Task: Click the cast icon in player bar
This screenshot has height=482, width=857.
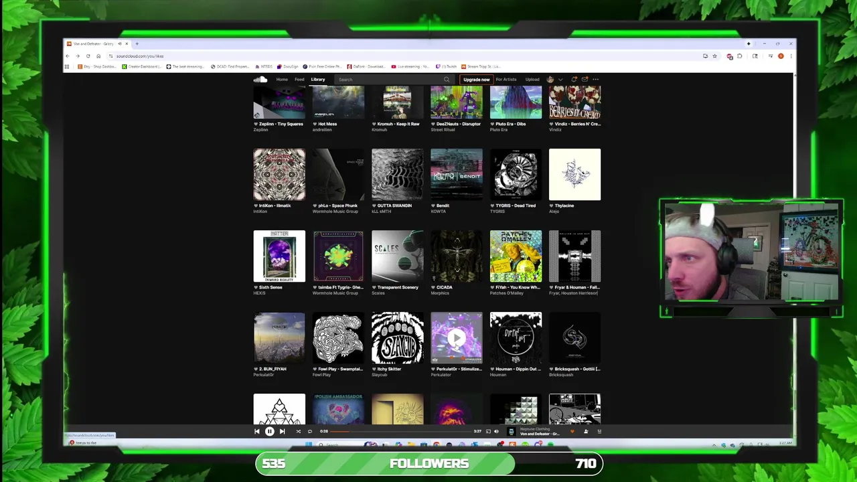Action: (x=488, y=431)
